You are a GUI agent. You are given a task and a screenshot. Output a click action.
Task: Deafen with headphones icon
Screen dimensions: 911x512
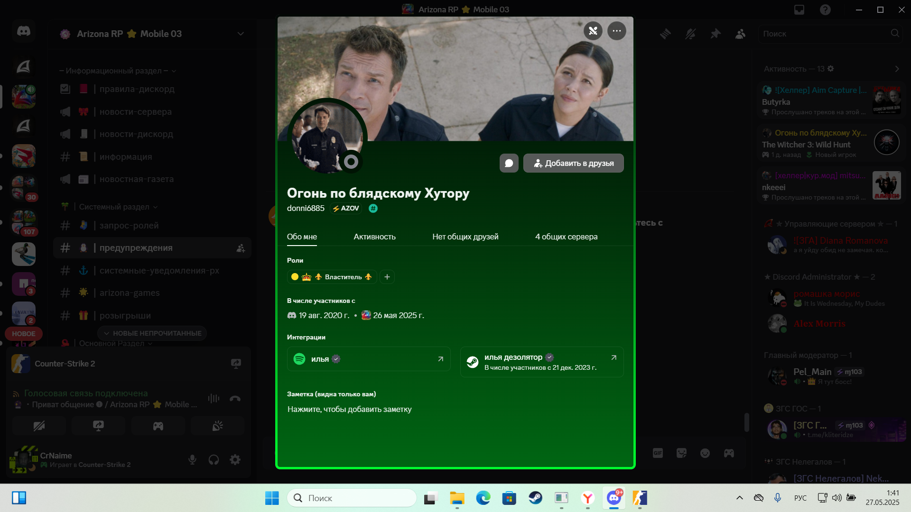point(214,459)
